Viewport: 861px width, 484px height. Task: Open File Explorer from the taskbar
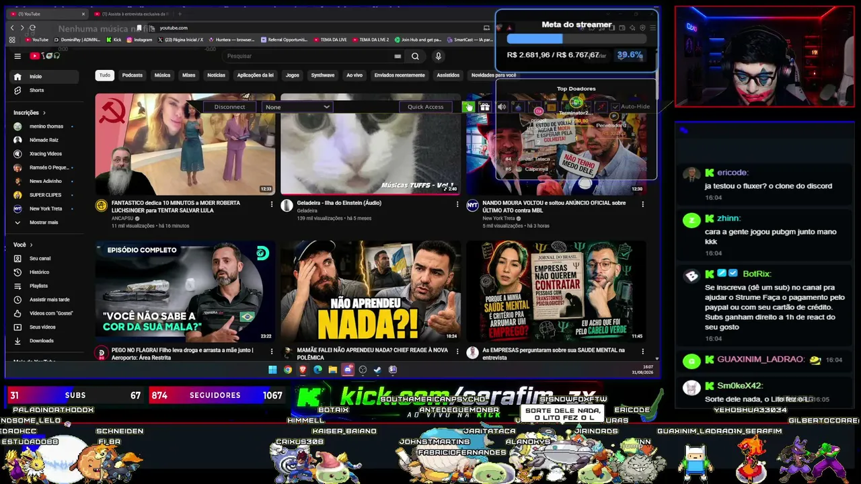click(x=332, y=370)
